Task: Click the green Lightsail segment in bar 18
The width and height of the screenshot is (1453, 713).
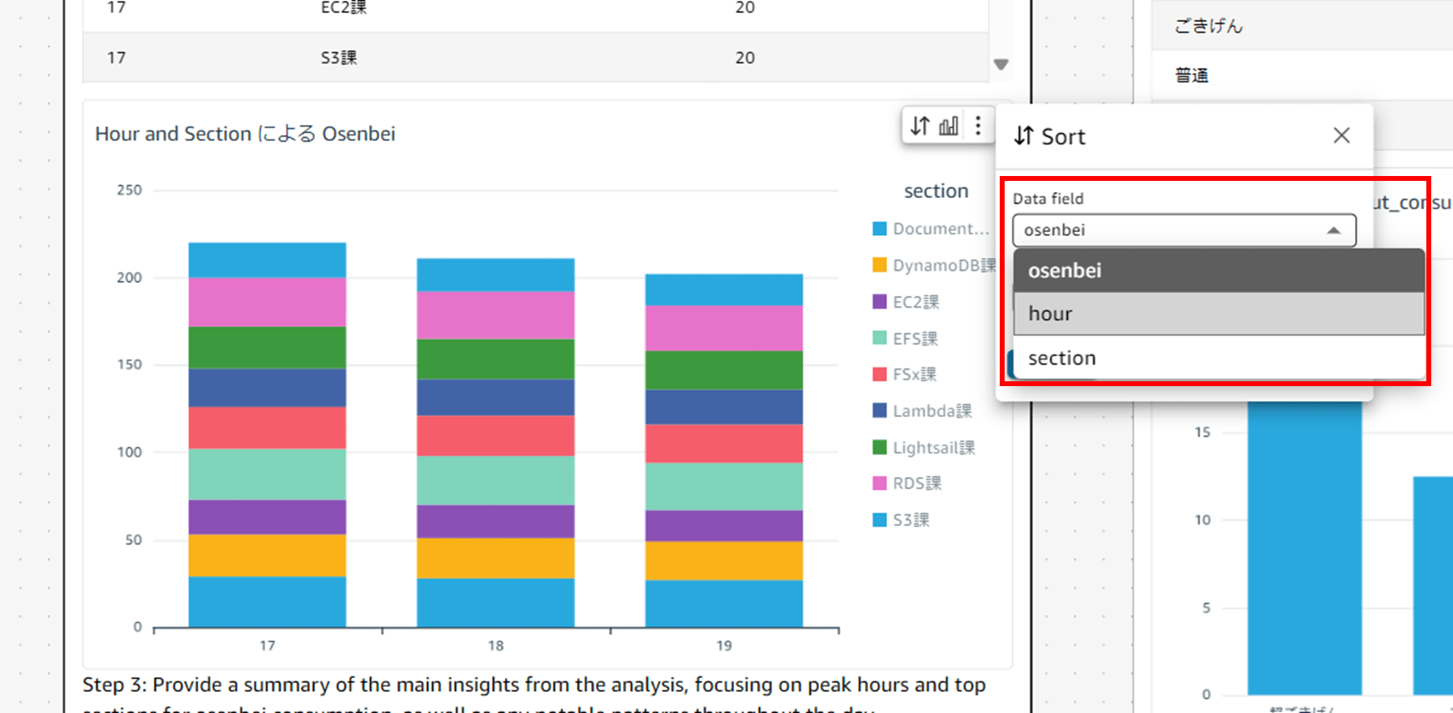Action: click(495, 359)
